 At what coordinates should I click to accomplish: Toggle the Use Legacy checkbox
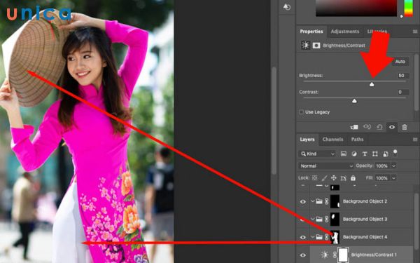[x=301, y=112]
